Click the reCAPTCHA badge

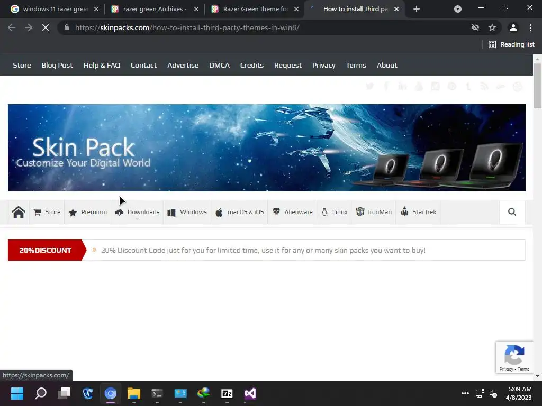tap(514, 357)
